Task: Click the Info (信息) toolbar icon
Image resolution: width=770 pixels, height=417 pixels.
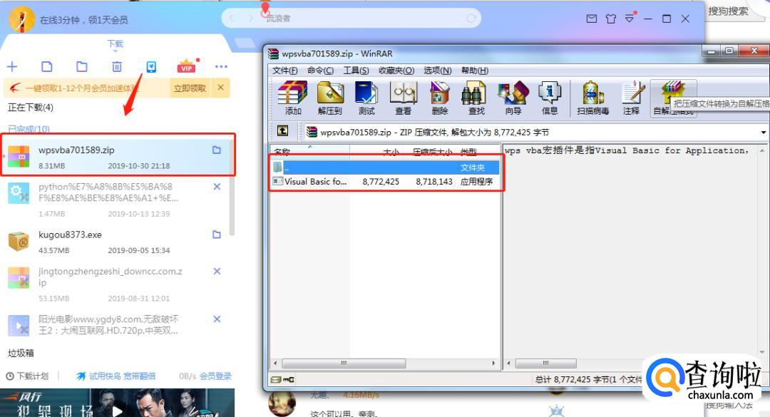Action: click(550, 98)
